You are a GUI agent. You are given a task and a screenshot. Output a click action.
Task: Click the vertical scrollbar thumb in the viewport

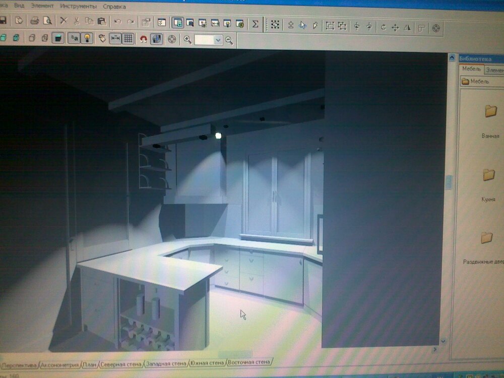449,182
